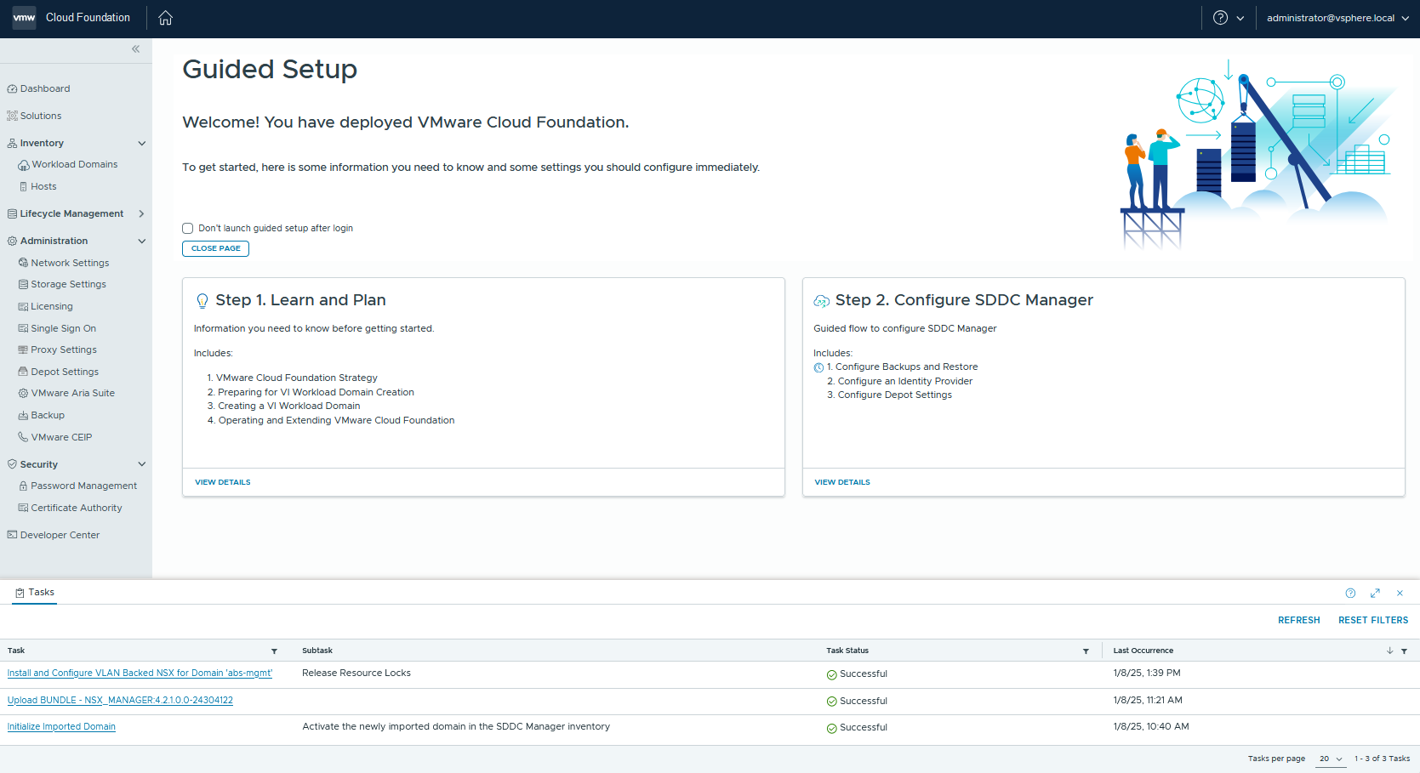
Task: Open Solutions in the sidebar
Action: (x=41, y=117)
